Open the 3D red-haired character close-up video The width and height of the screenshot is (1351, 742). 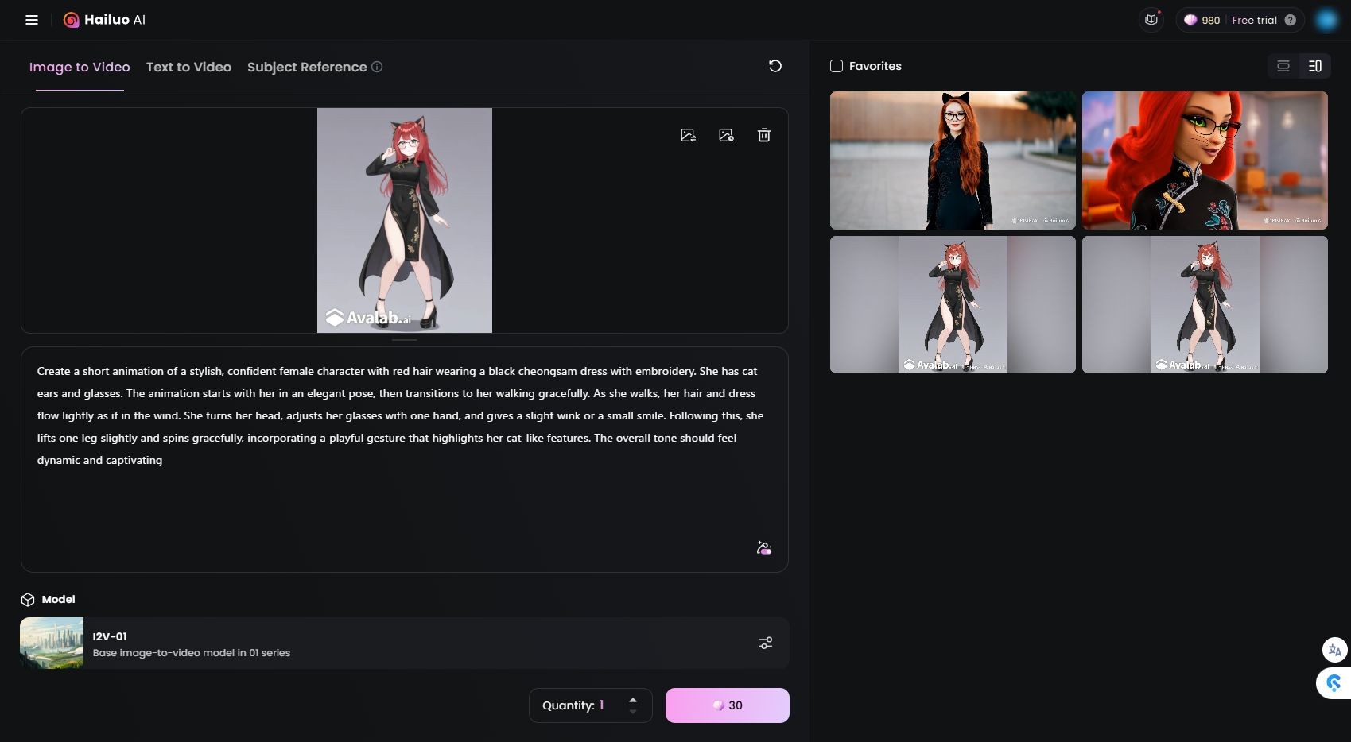pyautogui.click(x=1204, y=160)
